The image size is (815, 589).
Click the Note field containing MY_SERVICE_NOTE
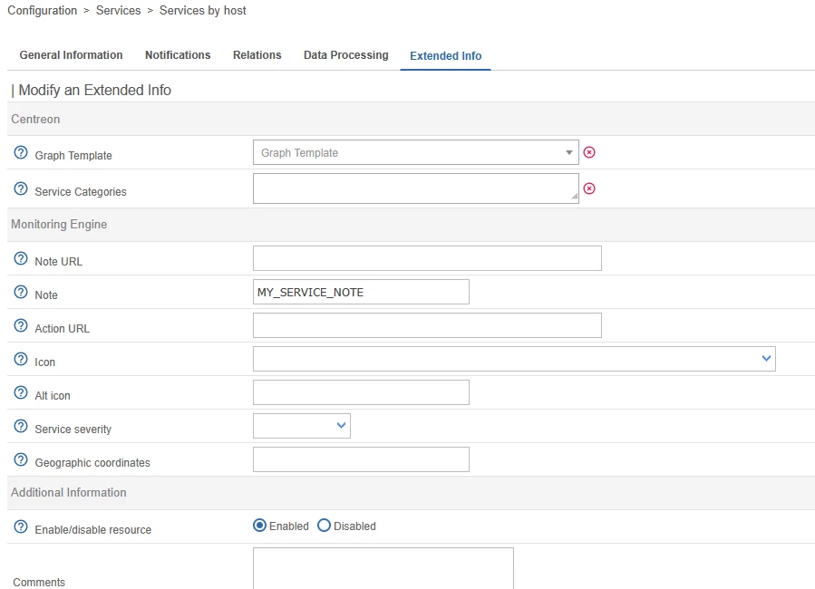click(361, 292)
